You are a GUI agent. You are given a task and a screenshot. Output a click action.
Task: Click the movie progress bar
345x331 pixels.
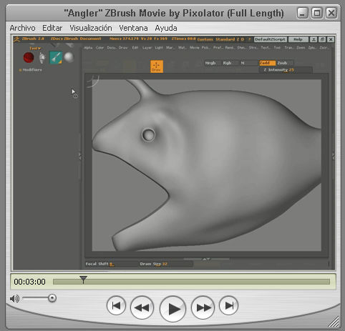tap(191, 282)
